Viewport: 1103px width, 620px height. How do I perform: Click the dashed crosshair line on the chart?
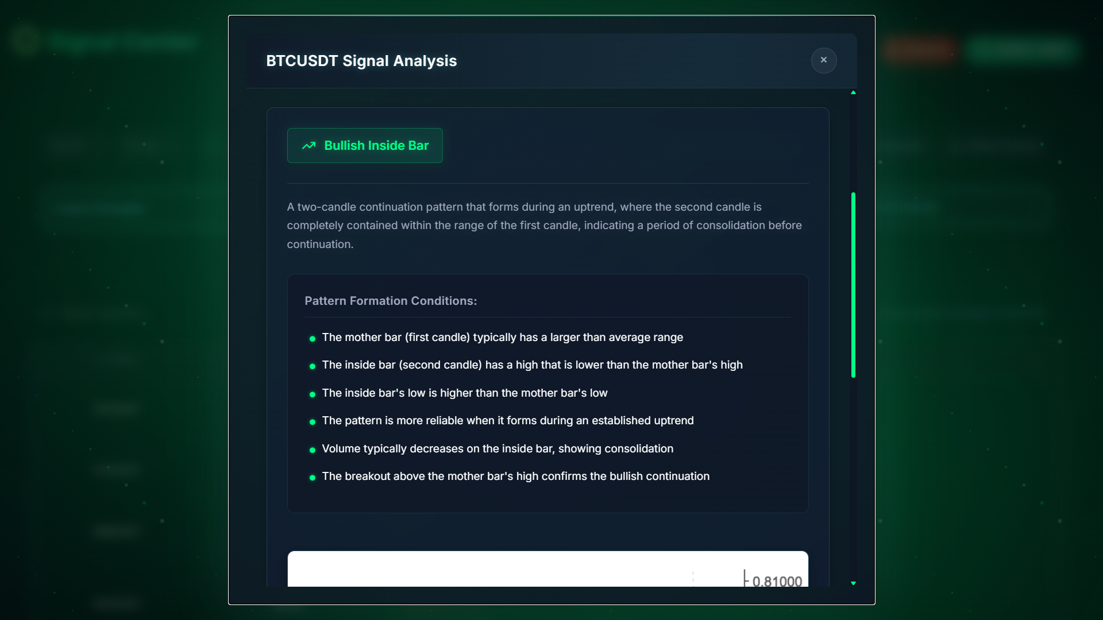(694, 577)
